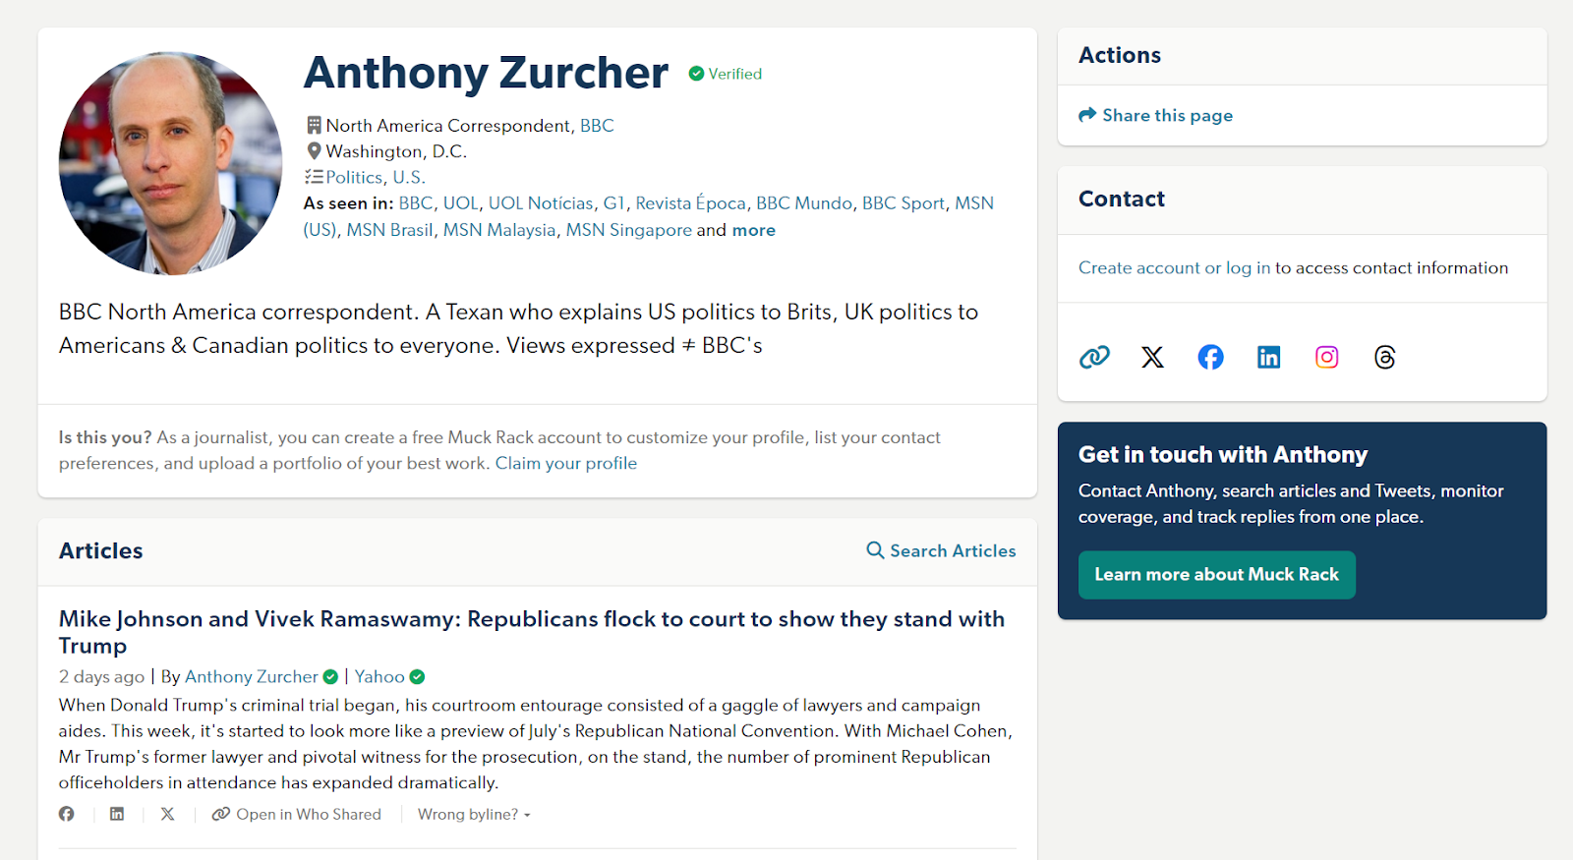Expand the Wrong byline dropdown

(x=474, y=814)
